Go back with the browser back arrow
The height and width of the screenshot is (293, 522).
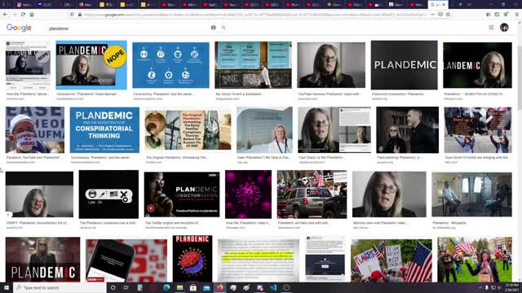(6, 15)
